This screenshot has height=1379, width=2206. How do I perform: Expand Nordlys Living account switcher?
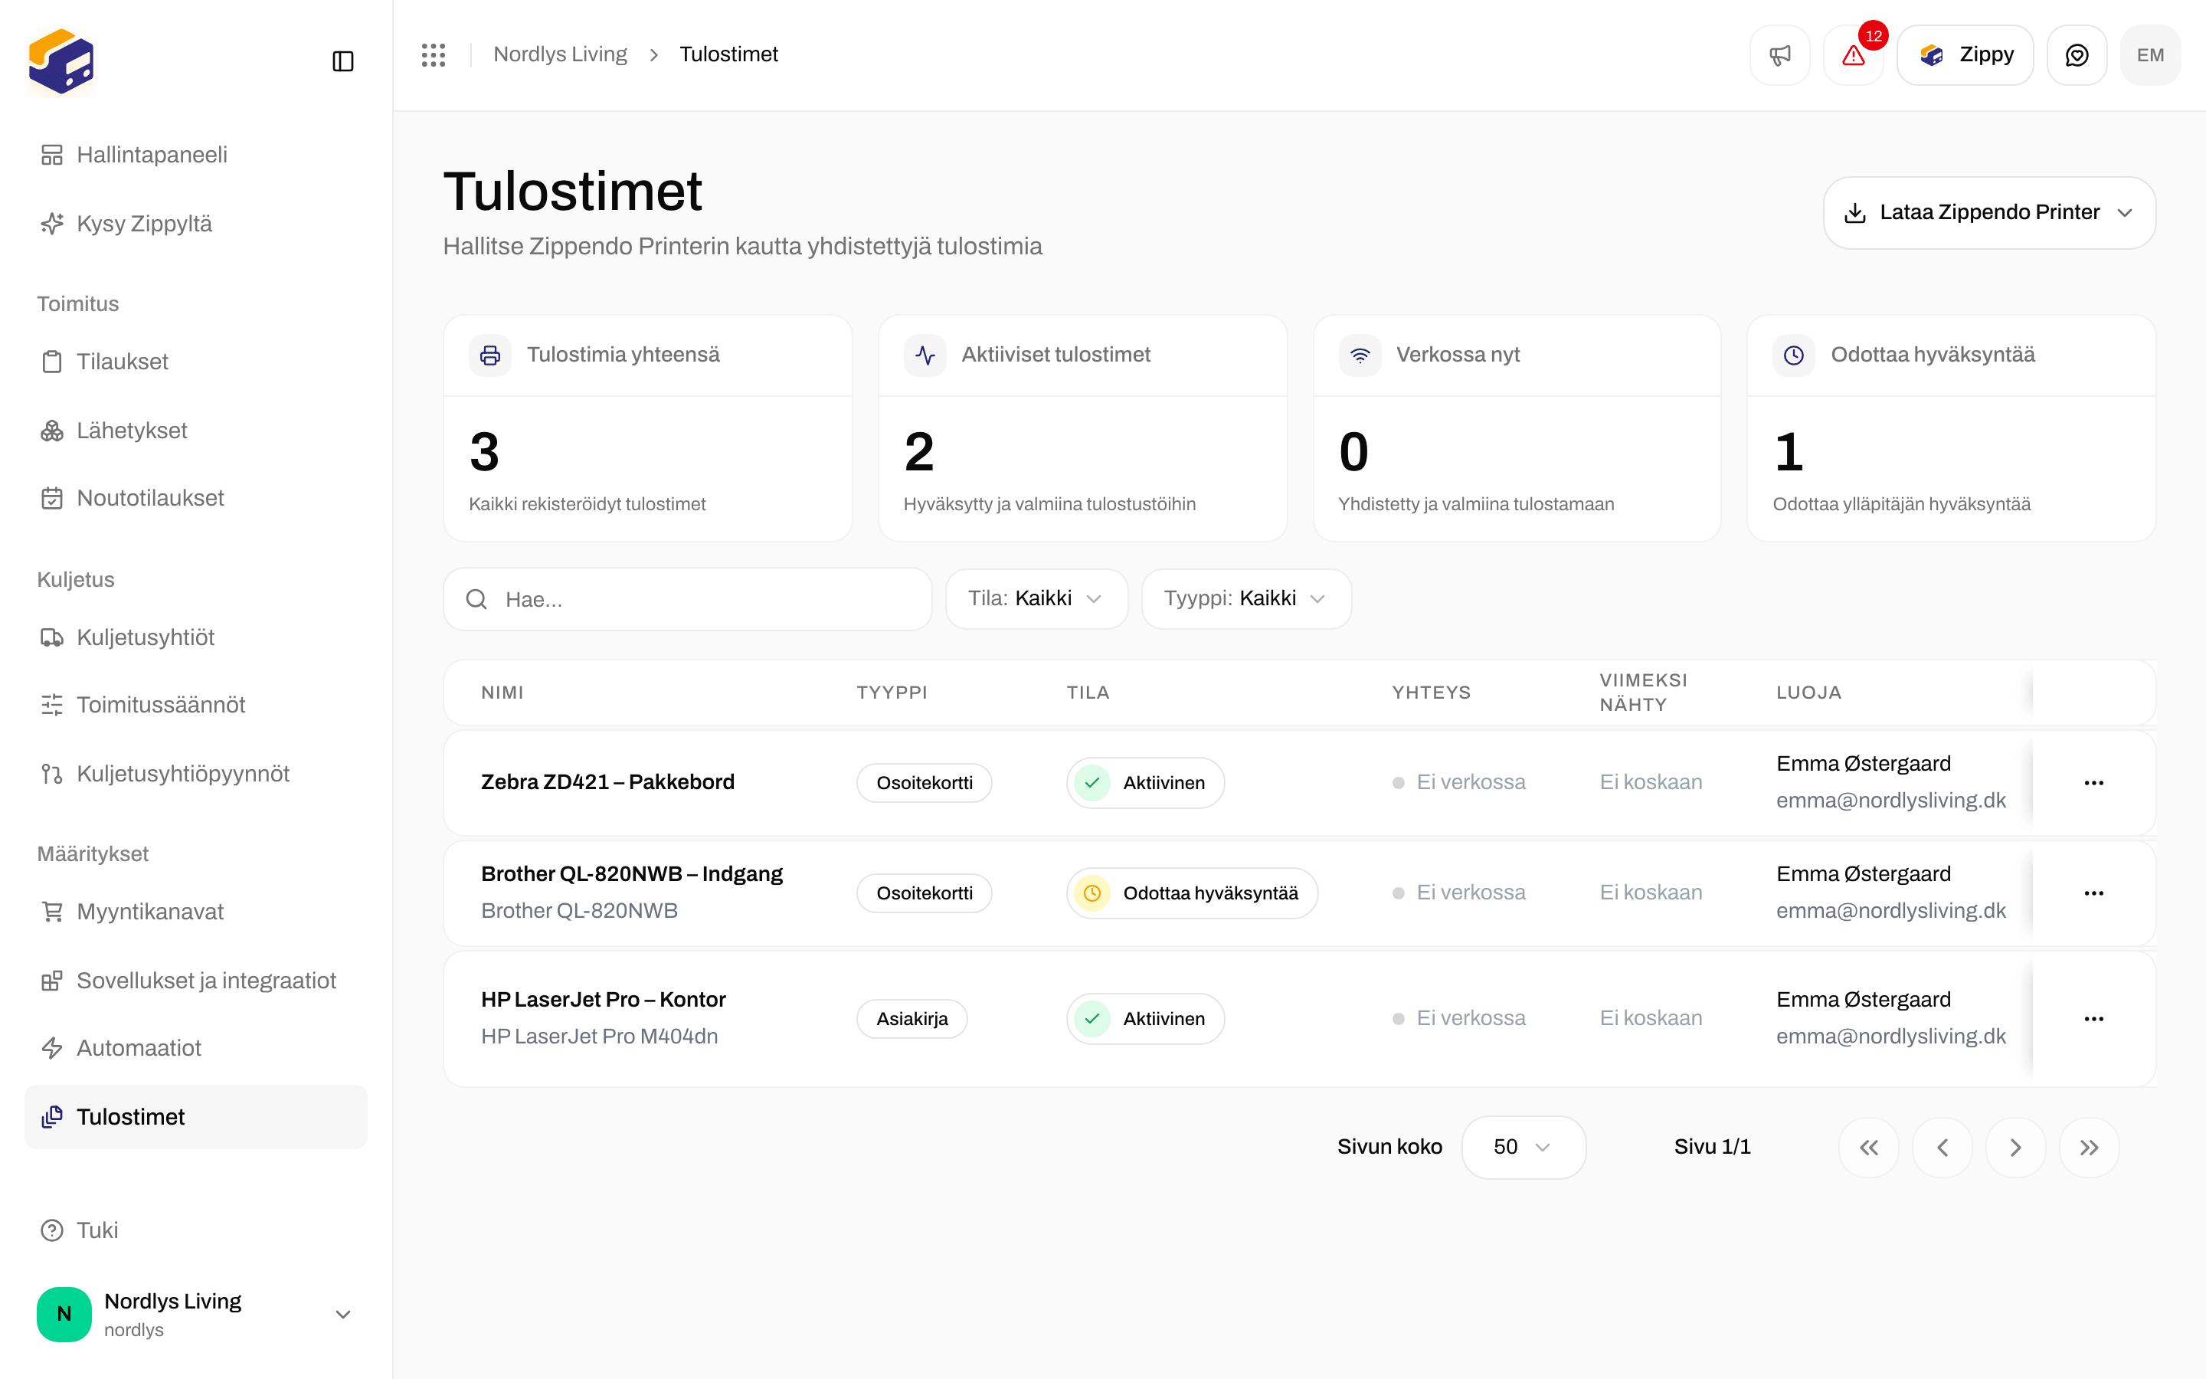point(196,1313)
